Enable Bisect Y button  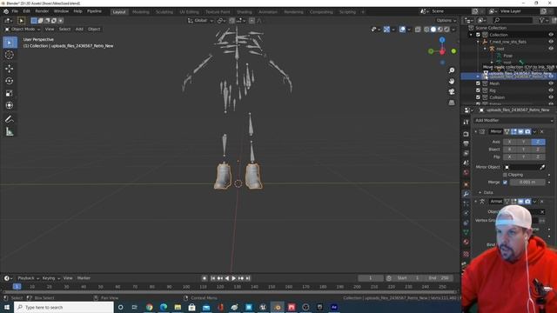(524, 150)
